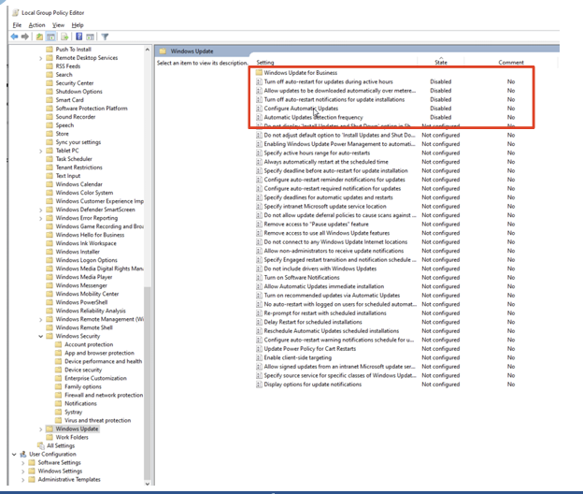This screenshot has height=494, width=583.
Task: Select 'Reschedule Automatic Updates scheduled installations' policy
Action: tap(332, 331)
